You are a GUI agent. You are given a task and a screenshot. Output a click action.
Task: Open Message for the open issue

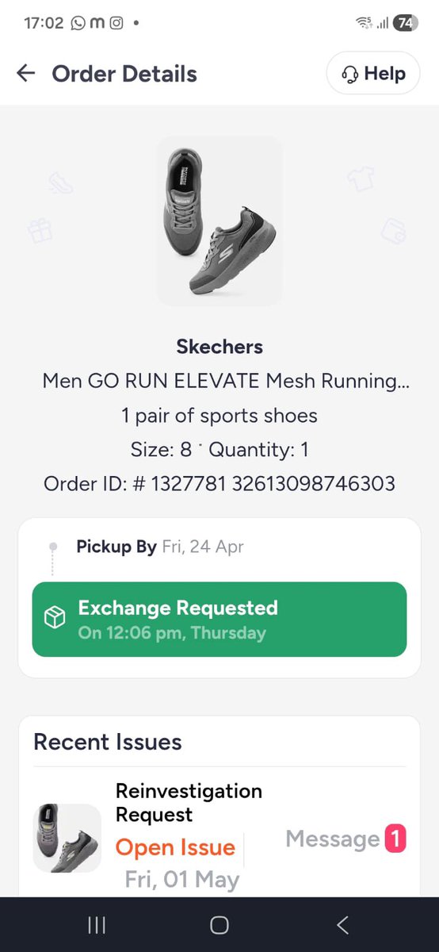(x=333, y=839)
